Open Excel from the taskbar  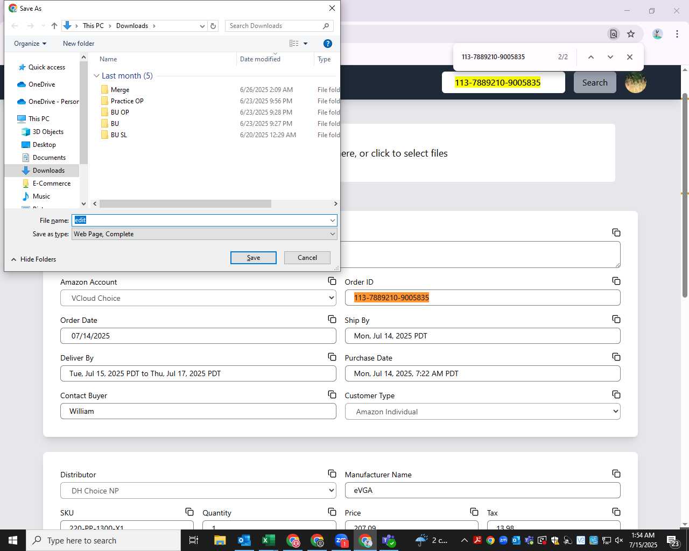click(268, 540)
